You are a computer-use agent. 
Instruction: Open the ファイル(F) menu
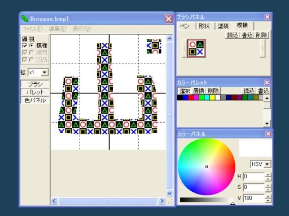tap(33, 29)
